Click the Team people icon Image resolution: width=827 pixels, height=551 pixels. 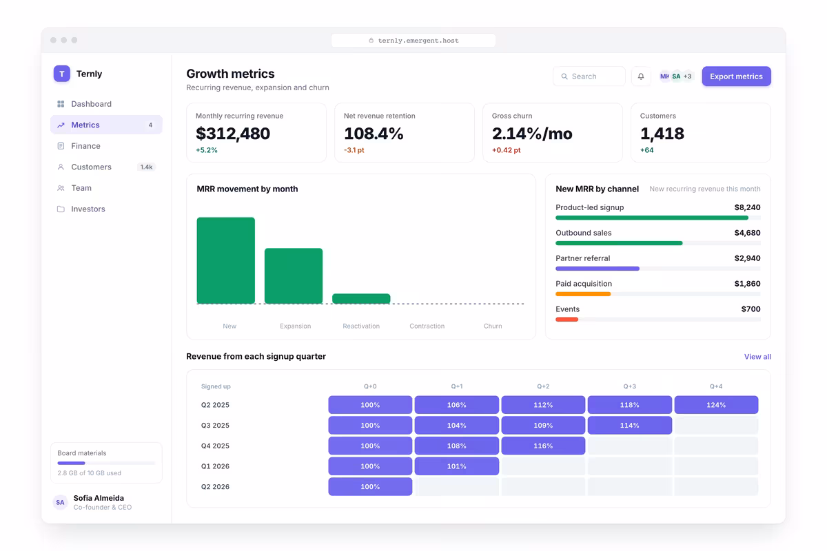61,188
